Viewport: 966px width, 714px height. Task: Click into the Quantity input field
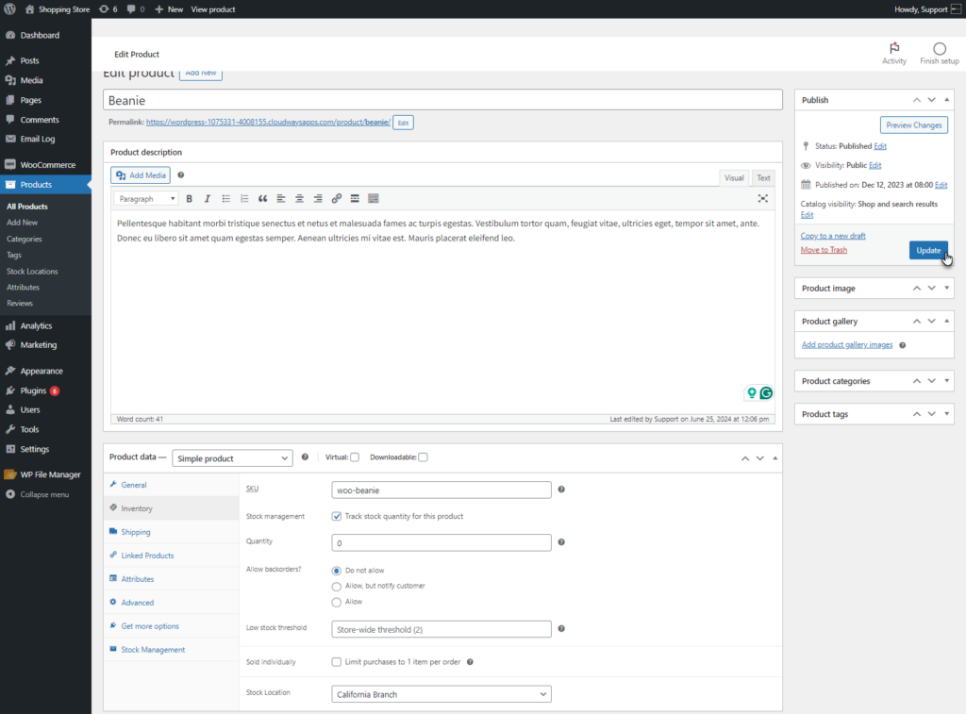tap(441, 542)
